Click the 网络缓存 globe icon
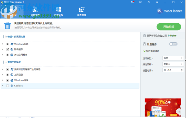 point(12,49)
